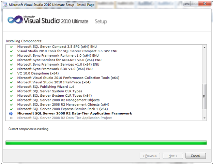
Task: Close the setup window
Action: point(205,4)
